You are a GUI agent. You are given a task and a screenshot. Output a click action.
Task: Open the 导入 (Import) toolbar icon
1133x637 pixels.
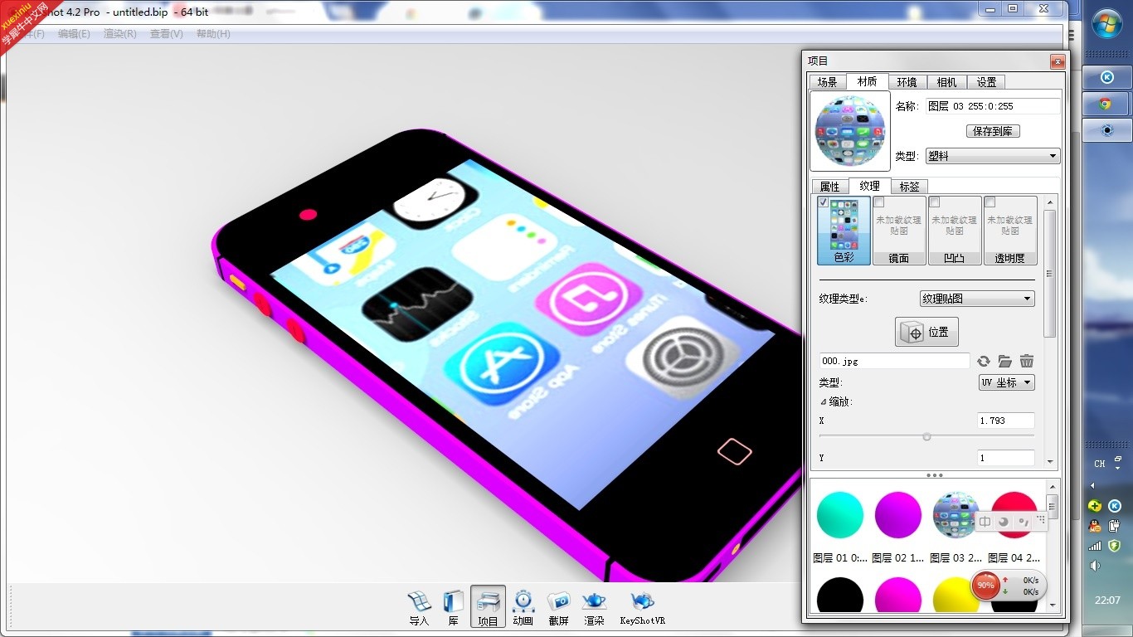(419, 606)
